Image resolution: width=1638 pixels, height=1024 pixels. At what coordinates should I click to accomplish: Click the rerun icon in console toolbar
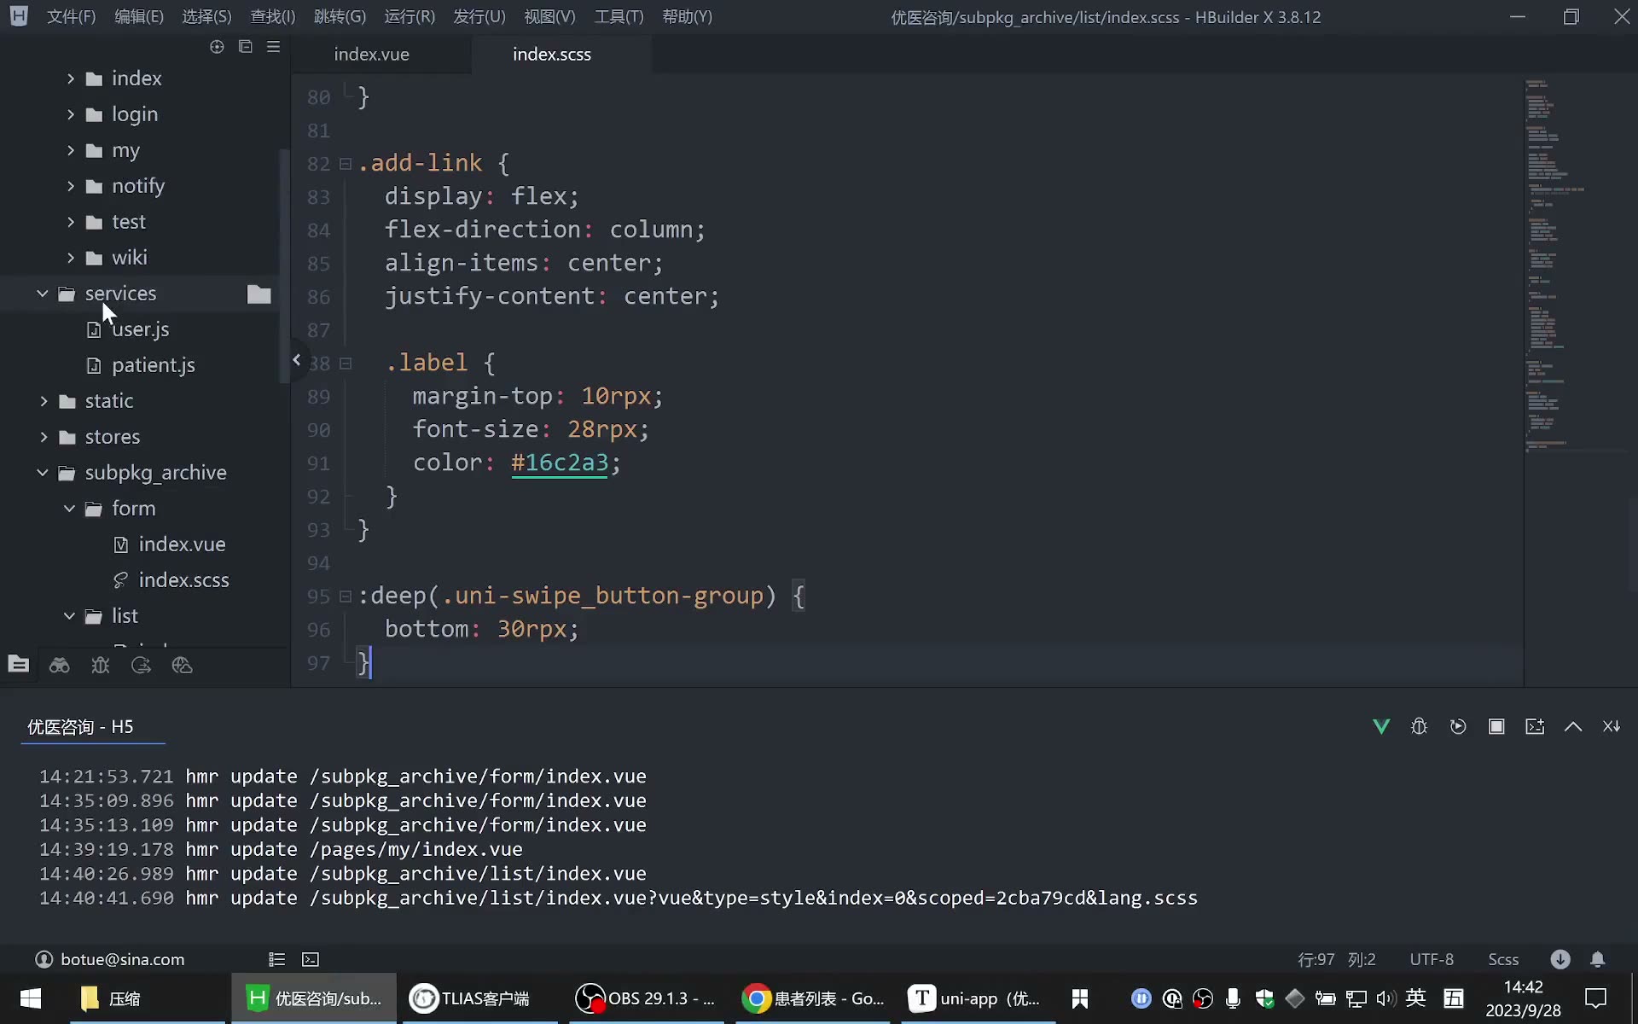click(x=1458, y=726)
